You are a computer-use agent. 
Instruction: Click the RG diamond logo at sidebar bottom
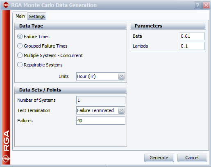(6, 158)
